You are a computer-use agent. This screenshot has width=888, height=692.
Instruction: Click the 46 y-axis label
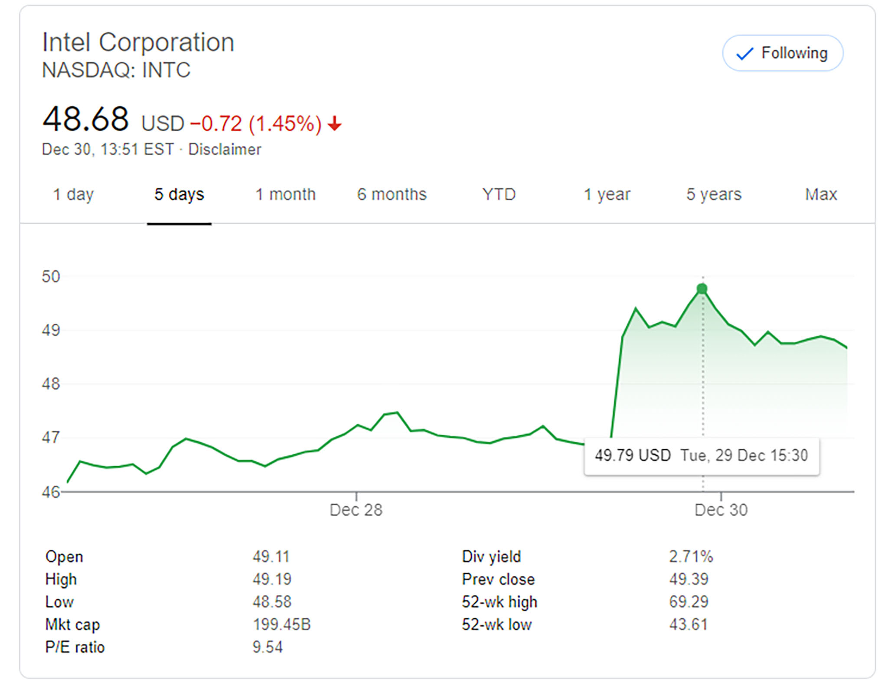[x=51, y=492]
